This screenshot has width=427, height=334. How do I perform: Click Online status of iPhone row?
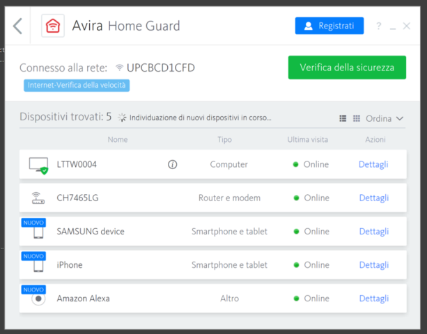pyautogui.click(x=311, y=265)
